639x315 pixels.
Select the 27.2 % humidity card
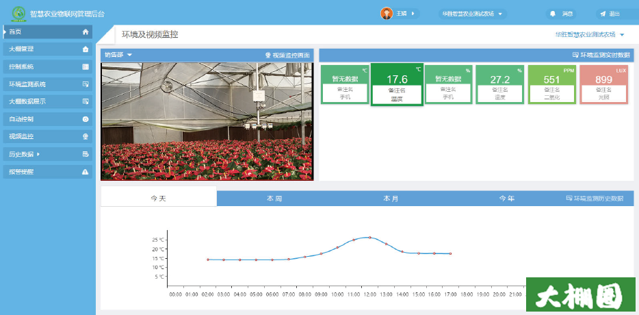tap(500, 84)
